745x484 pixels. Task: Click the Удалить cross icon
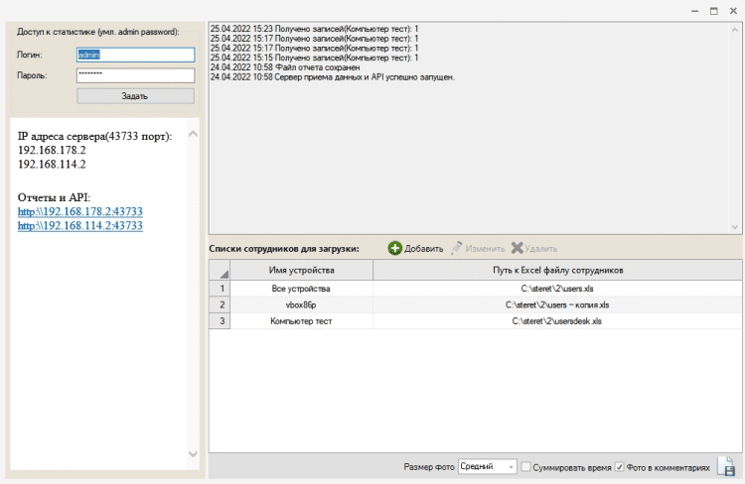pos(517,248)
